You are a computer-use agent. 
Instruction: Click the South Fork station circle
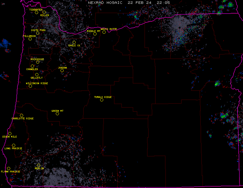click(38, 33)
